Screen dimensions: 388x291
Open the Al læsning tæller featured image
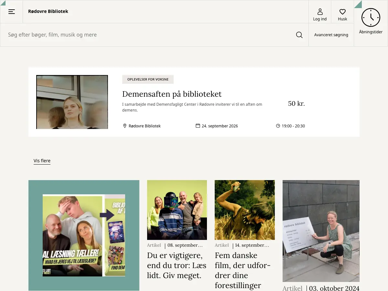[x=84, y=235]
